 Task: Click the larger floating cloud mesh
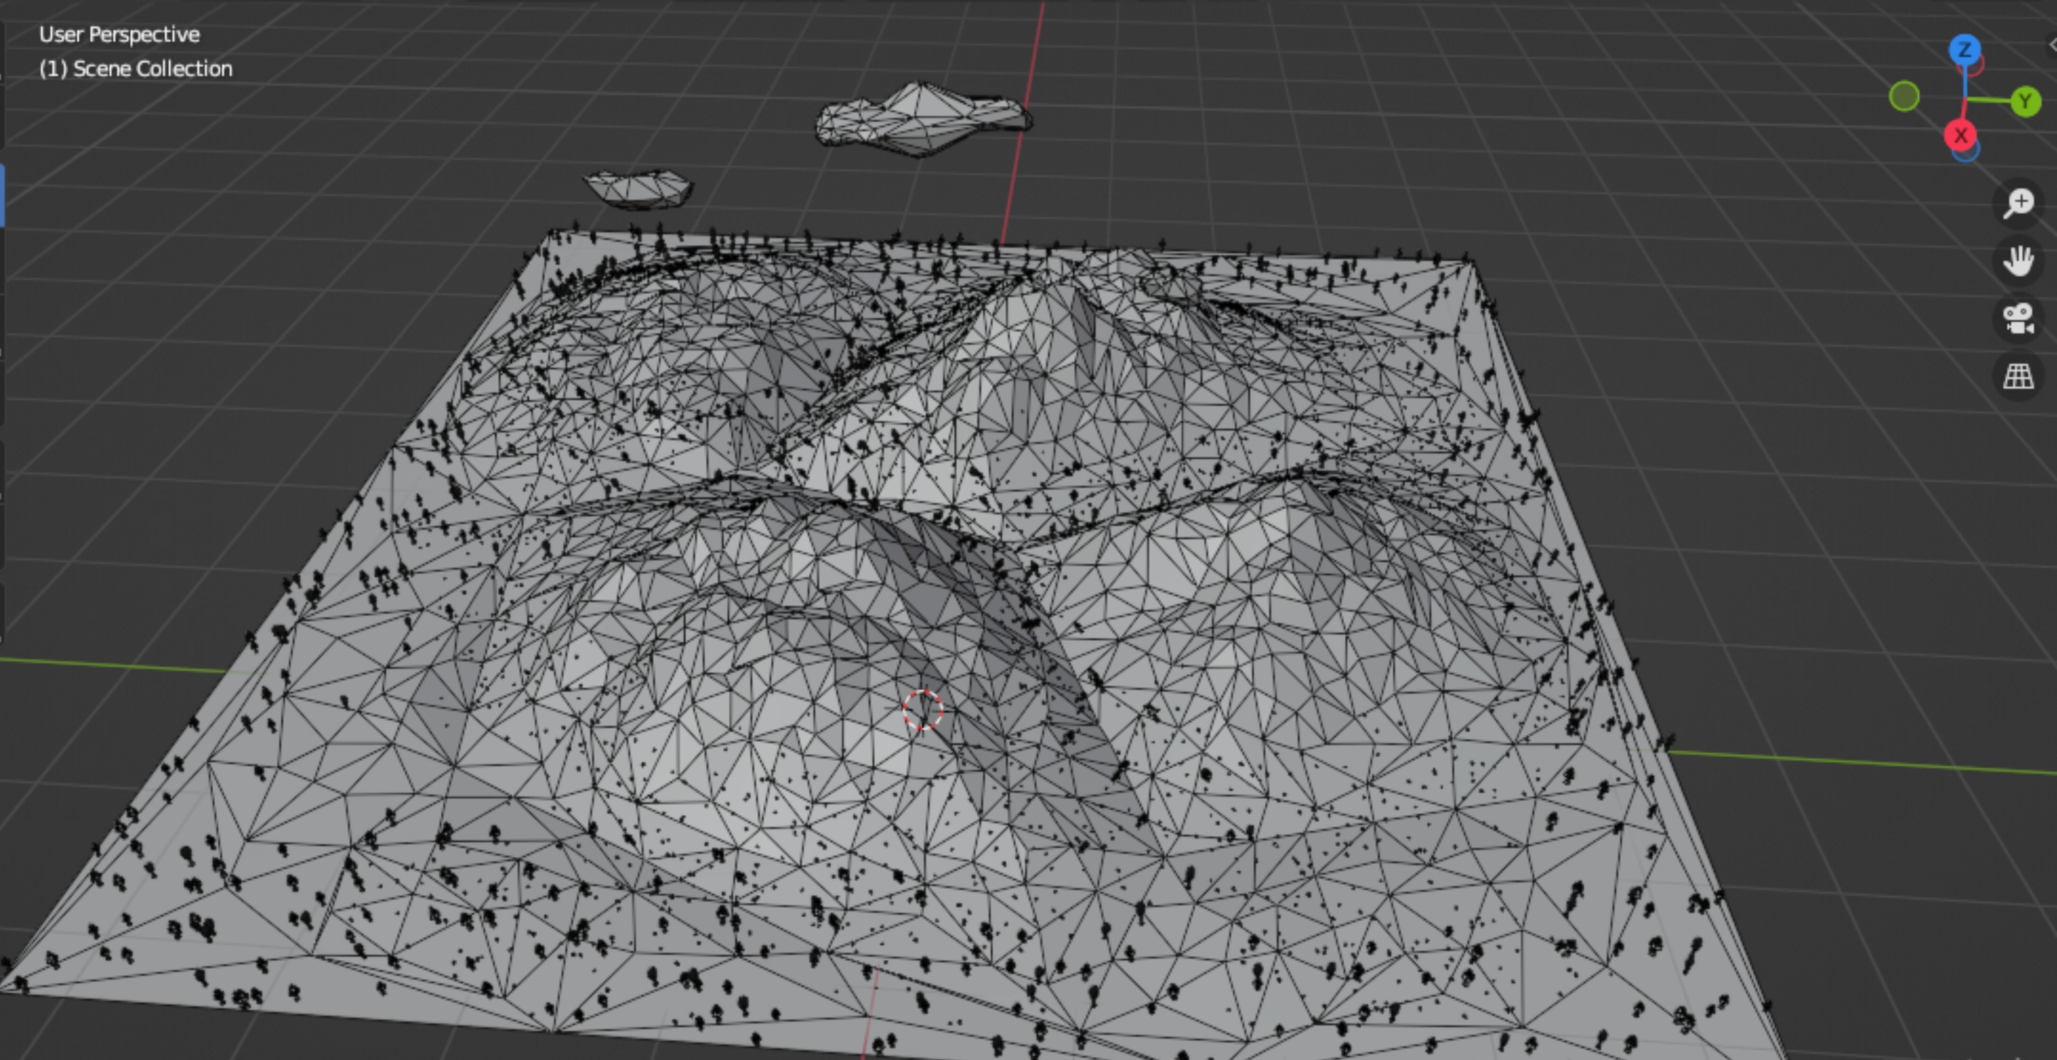pyautogui.click(x=923, y=119)
